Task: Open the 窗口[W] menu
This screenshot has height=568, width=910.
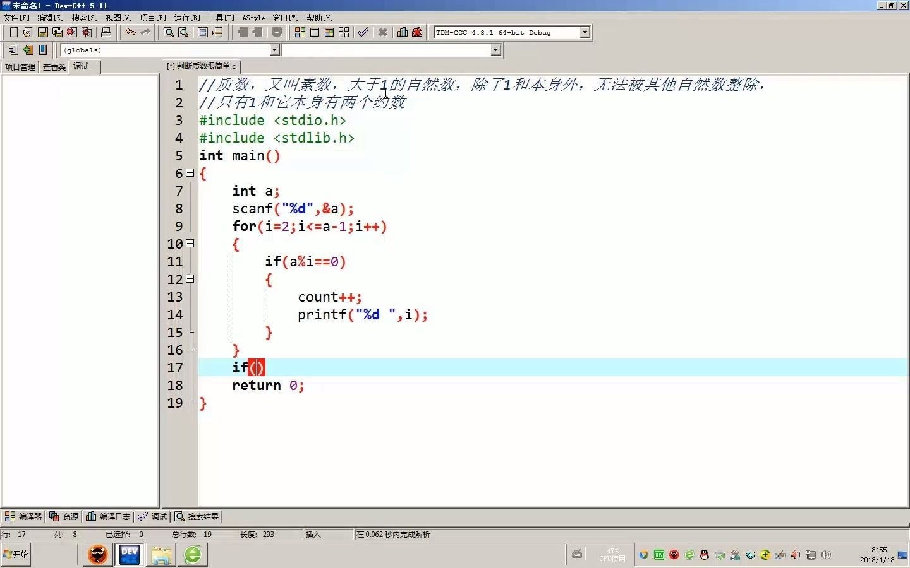Action: pos(286,18)
